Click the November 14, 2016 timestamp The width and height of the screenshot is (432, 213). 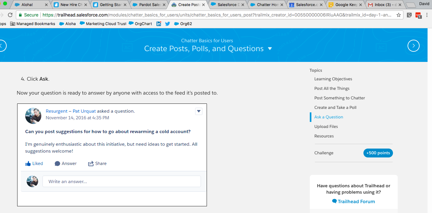(x=77, y=118)
